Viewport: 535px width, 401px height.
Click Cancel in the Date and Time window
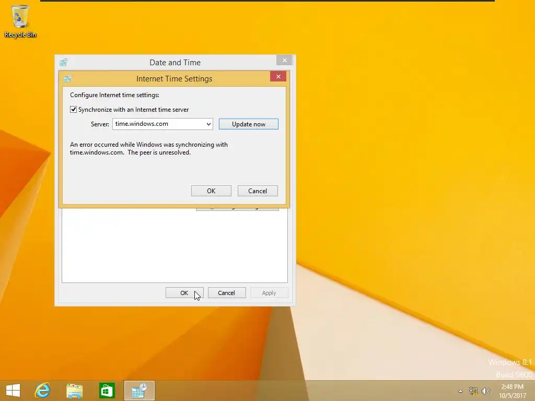pyautogui.click(x=227, y=293)
